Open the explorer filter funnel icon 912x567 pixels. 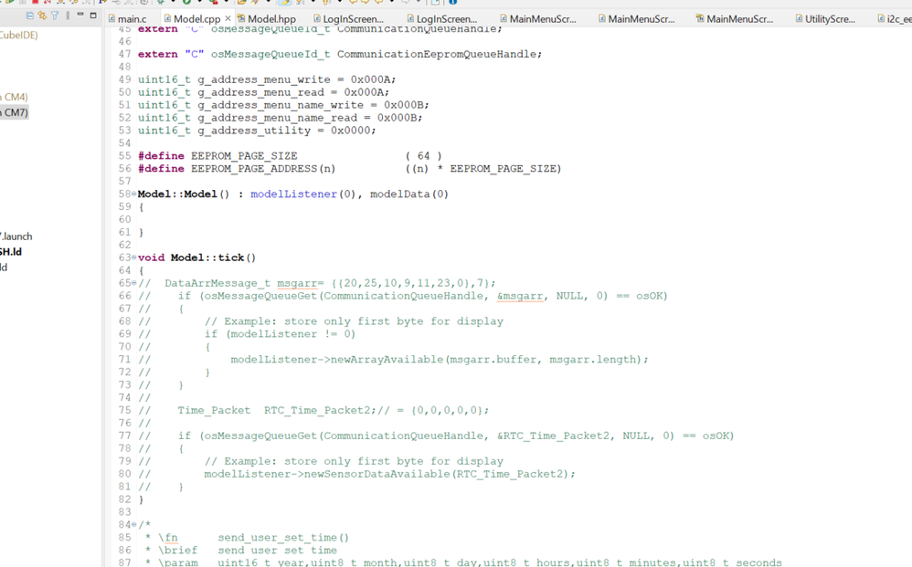(x=55, y=16)
